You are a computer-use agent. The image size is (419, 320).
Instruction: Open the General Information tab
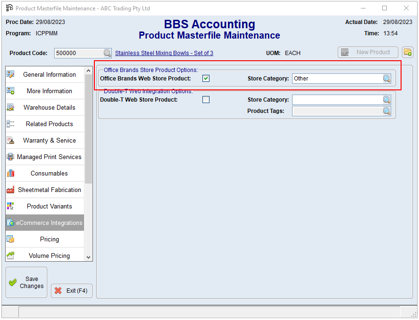pyautogui.click(x=49, y=74)
